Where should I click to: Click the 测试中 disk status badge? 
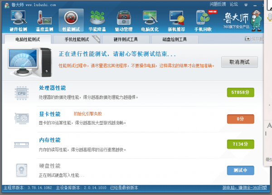pos(240,171)
